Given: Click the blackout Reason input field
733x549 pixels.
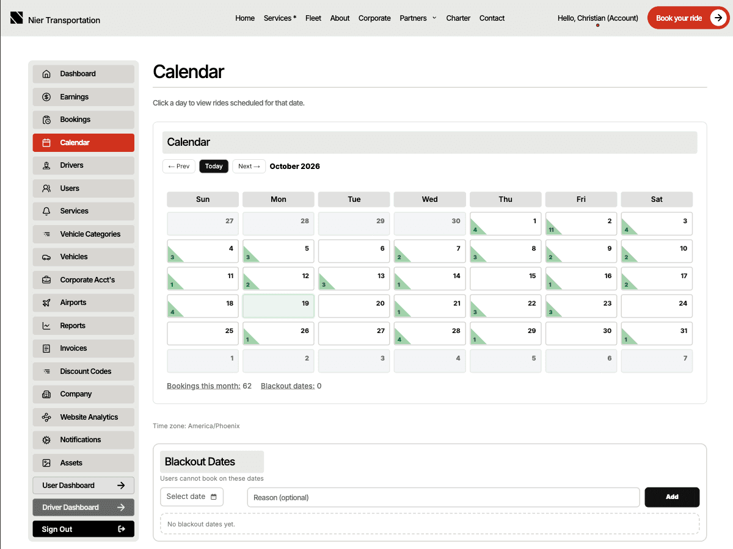Looking at the screenshot, I should [443, 497].
